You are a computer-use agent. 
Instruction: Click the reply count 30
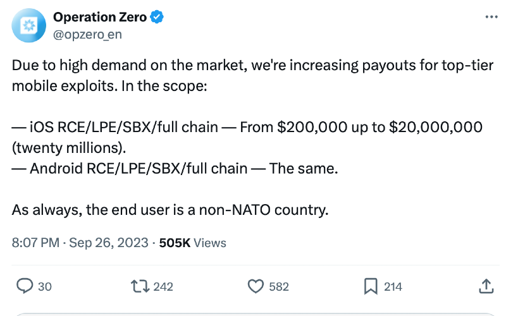coord(45,286)
